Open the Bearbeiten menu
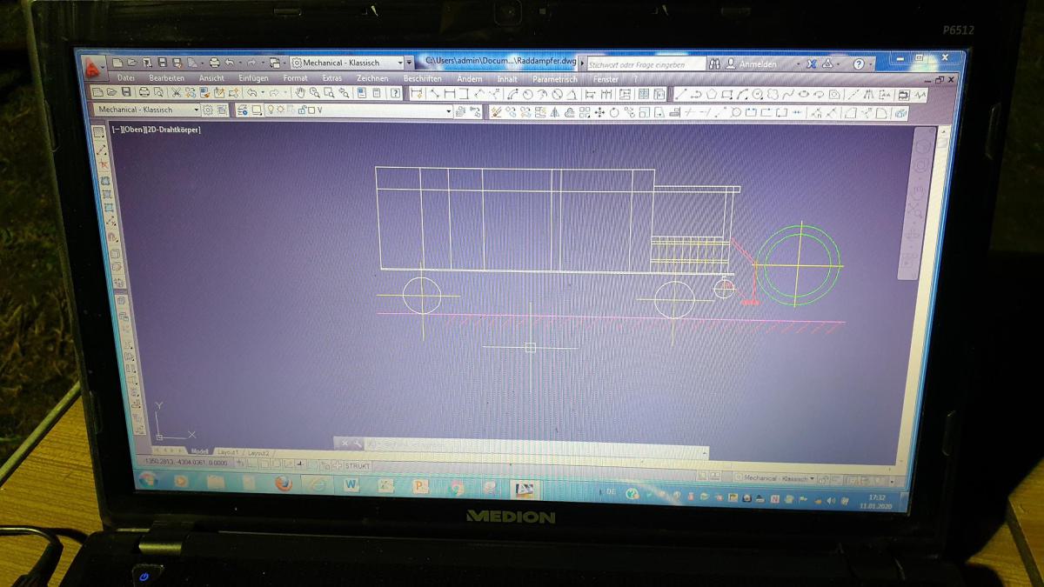Viewport: 1044px width, 587px height. (167, 77)
